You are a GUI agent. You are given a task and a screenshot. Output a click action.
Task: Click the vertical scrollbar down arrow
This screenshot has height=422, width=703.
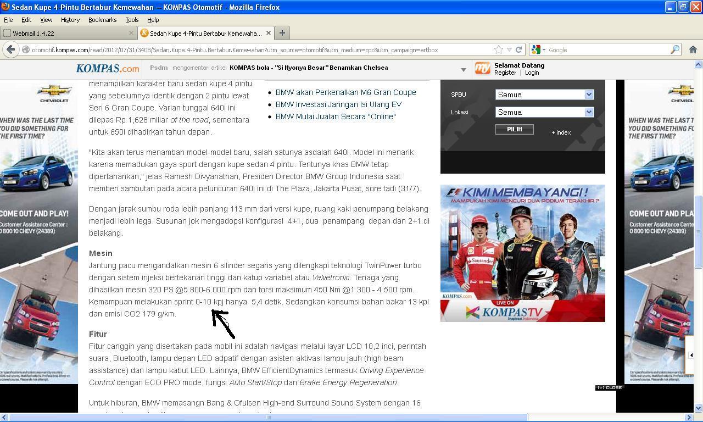pyautogui.click(x=699, y=408)
